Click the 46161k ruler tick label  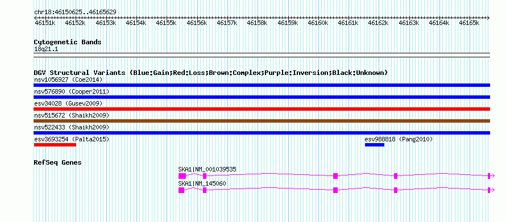pos(348,23)
